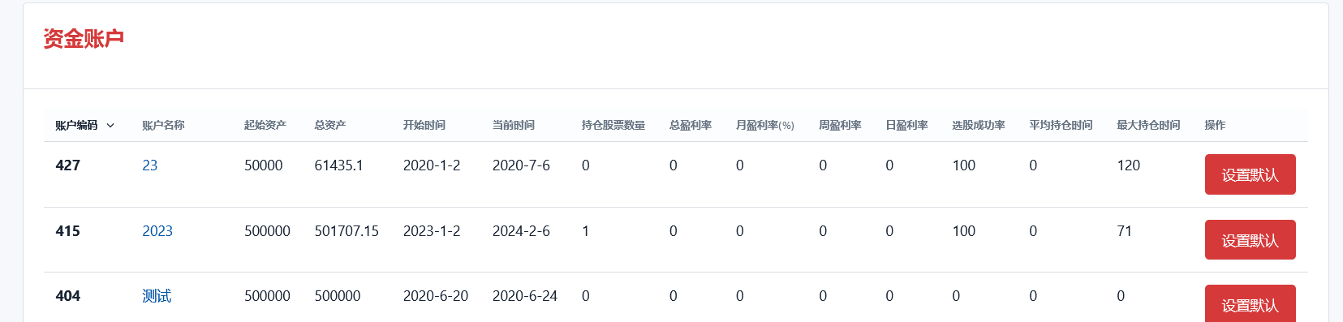Click the 起始资产 column header
1343x322 pixels.
point(265,126)
